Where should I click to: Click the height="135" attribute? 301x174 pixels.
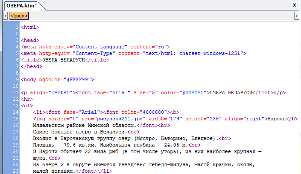point(204,119)
